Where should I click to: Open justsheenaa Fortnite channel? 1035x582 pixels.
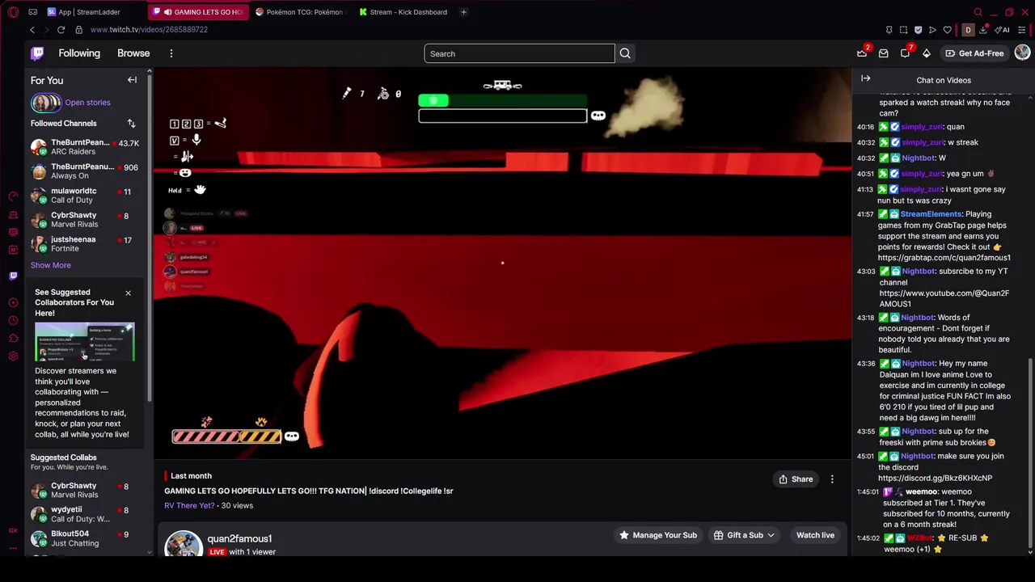pos(85,244)
